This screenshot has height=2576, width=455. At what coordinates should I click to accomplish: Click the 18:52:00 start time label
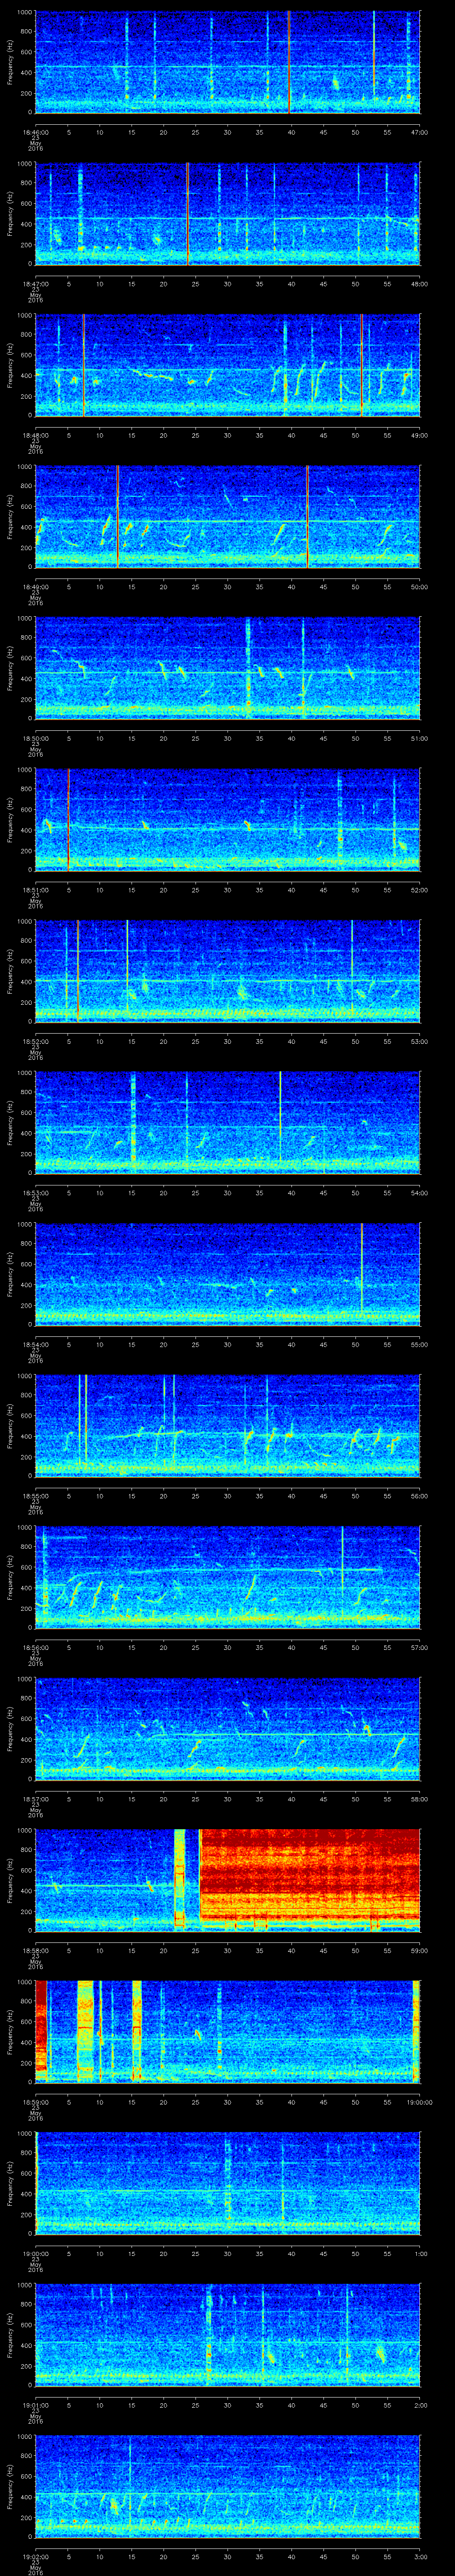(x=36, y=1041)
